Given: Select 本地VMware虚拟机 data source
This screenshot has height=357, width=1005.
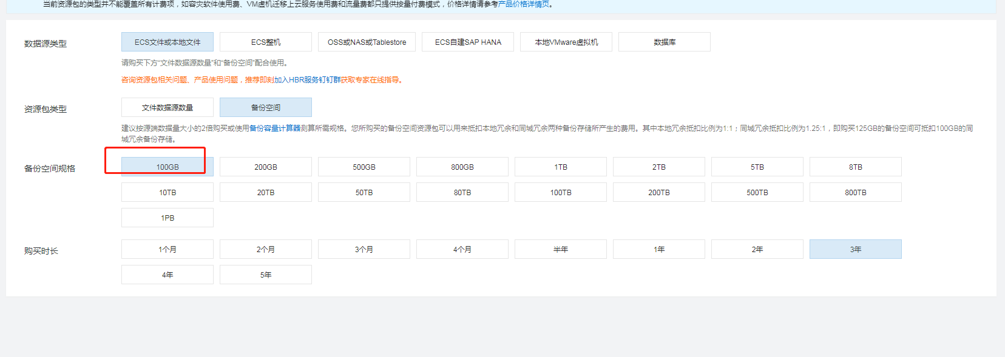Looking at the screenshot, I should click(x=566, y=42).
